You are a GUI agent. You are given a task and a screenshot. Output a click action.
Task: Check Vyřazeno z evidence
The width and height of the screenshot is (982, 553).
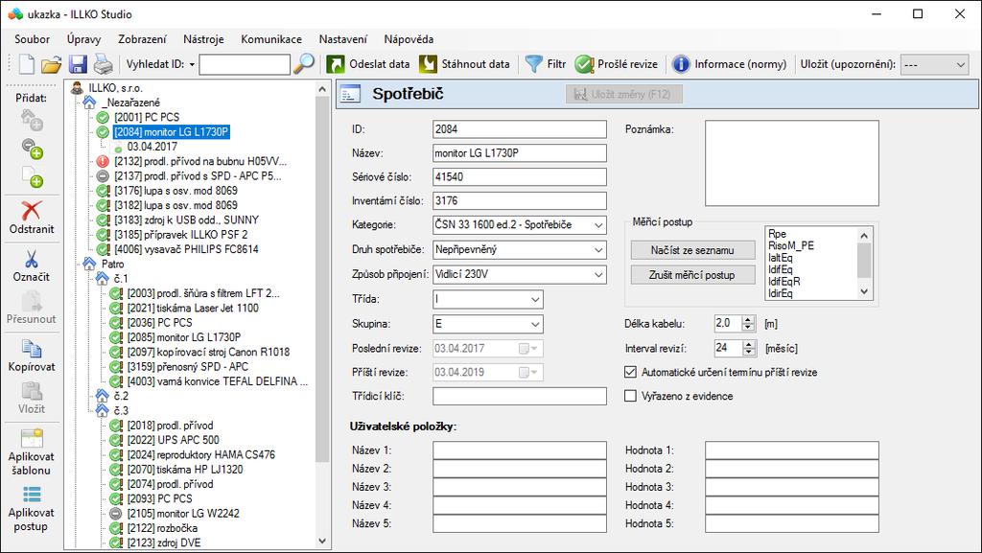pos(631,396)
